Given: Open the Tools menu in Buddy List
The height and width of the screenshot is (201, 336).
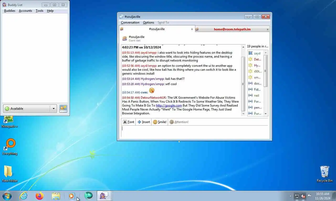Looking at the screenshot, I should (x=39, y=11).
